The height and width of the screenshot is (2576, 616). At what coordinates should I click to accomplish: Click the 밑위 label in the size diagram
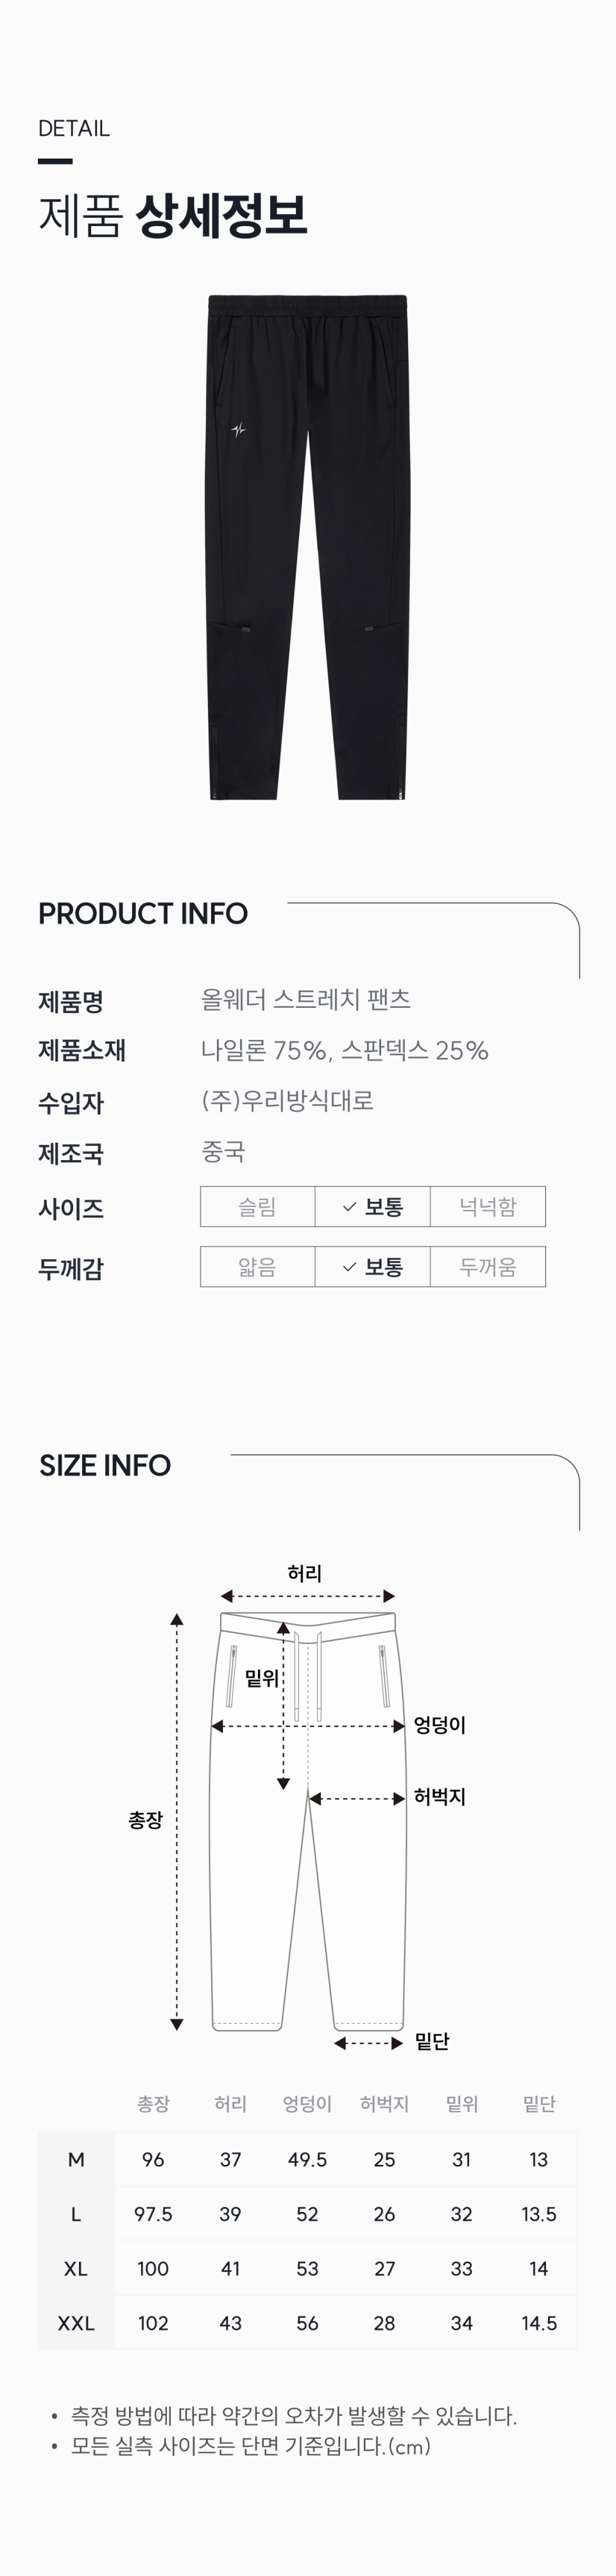click(x=262, y=1679)
